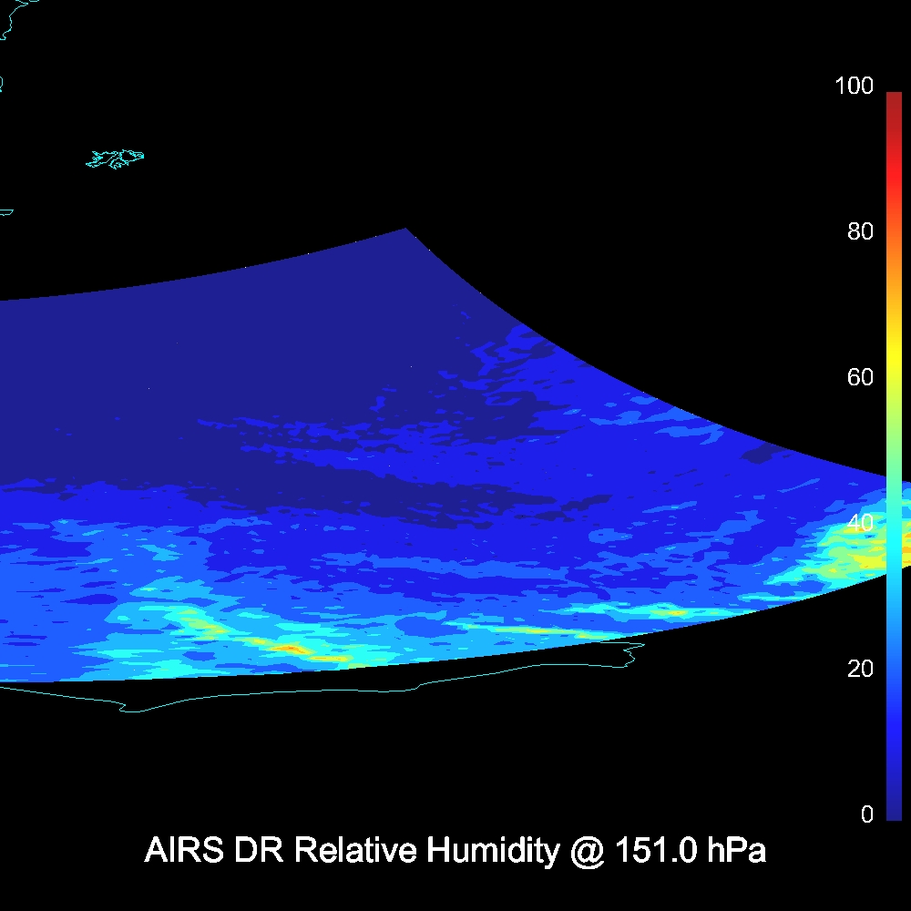Click the colorbar tick label 40

[860, 523]
